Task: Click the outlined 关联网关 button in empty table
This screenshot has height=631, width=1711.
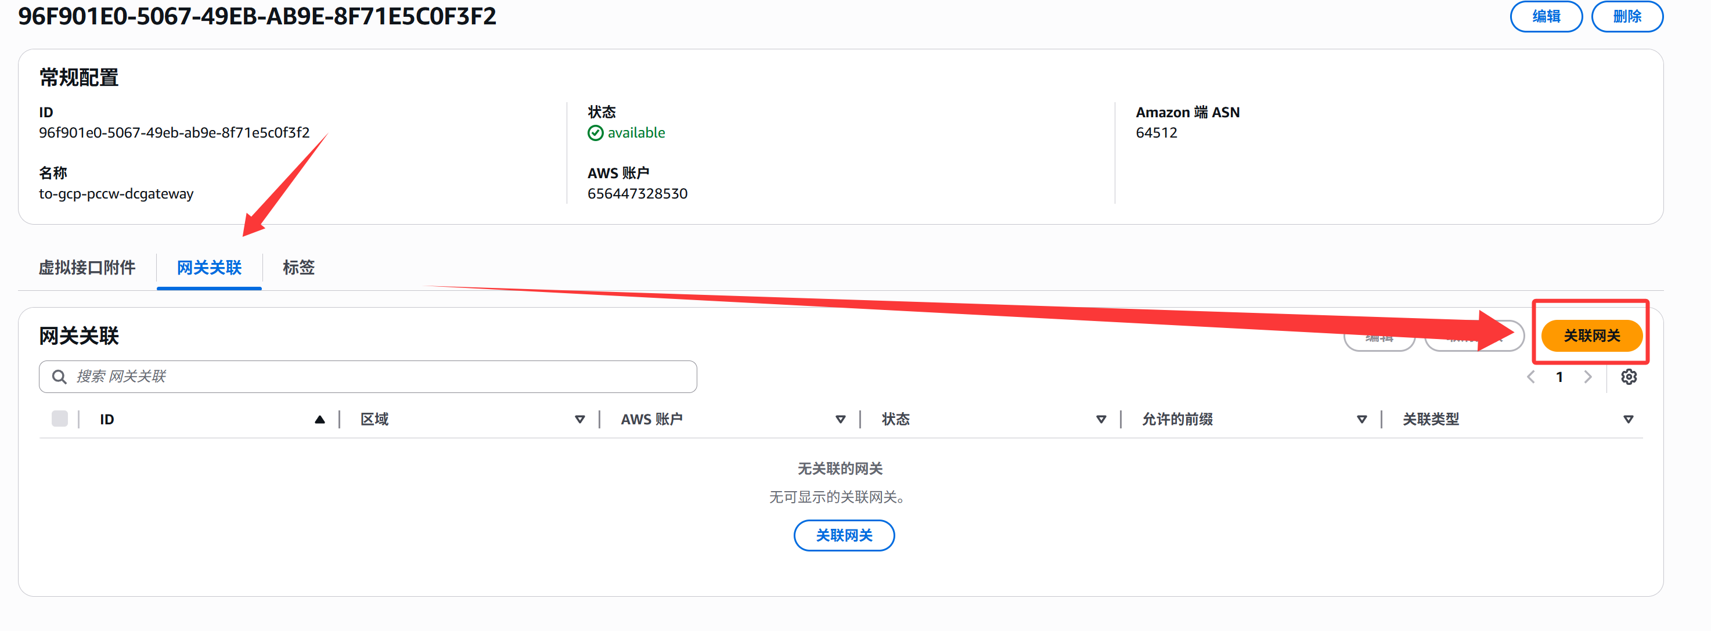Action: (844, 535)
